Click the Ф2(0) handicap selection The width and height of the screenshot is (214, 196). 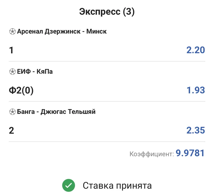point(21,90)
